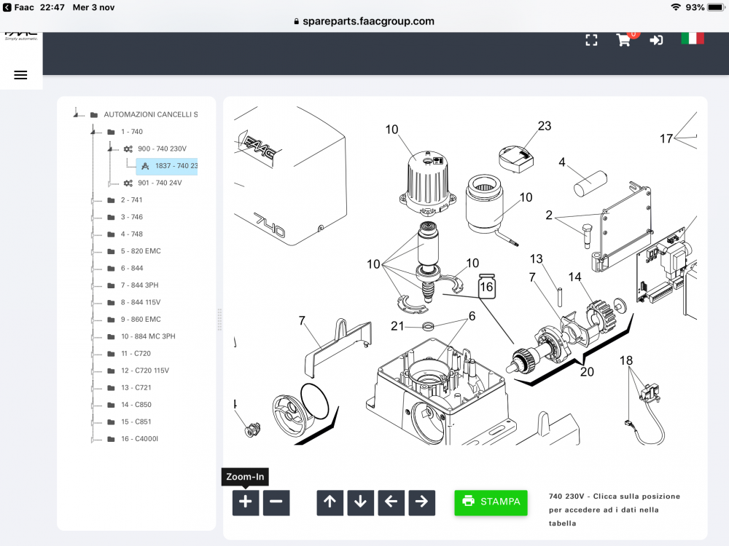
Task: Click part number 17 in the diagram
Action: click(666, 138)
